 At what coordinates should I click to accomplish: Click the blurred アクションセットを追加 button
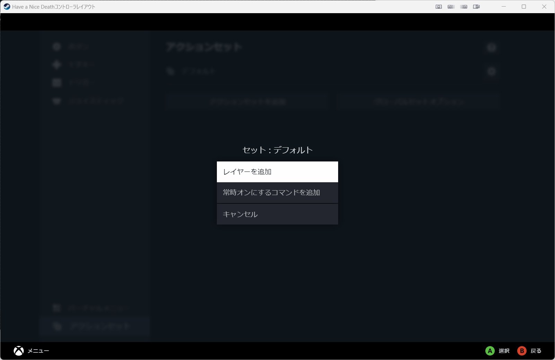[x=247, y=102]
